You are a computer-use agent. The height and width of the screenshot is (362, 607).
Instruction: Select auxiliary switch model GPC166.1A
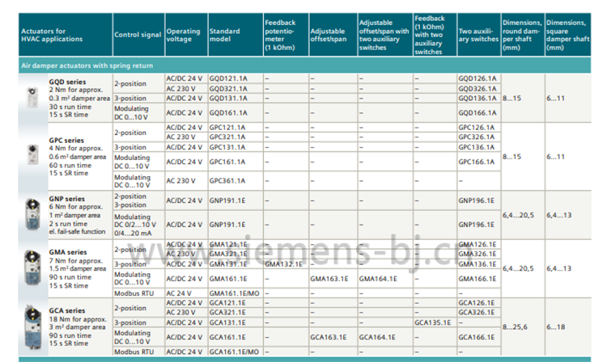(477, 162)
